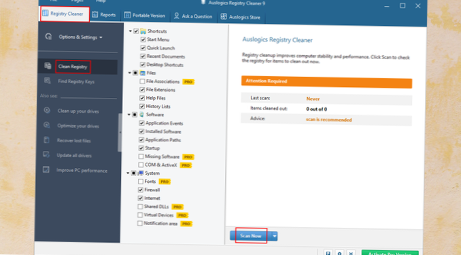Toggle the Recent Documents checkbox
Viewport: 461px width, 255px height.
click(143, 56)
